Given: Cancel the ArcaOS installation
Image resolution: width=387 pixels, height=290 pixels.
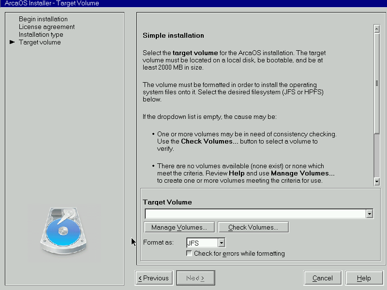Looking at the screenshot, I should coord(323,278).
